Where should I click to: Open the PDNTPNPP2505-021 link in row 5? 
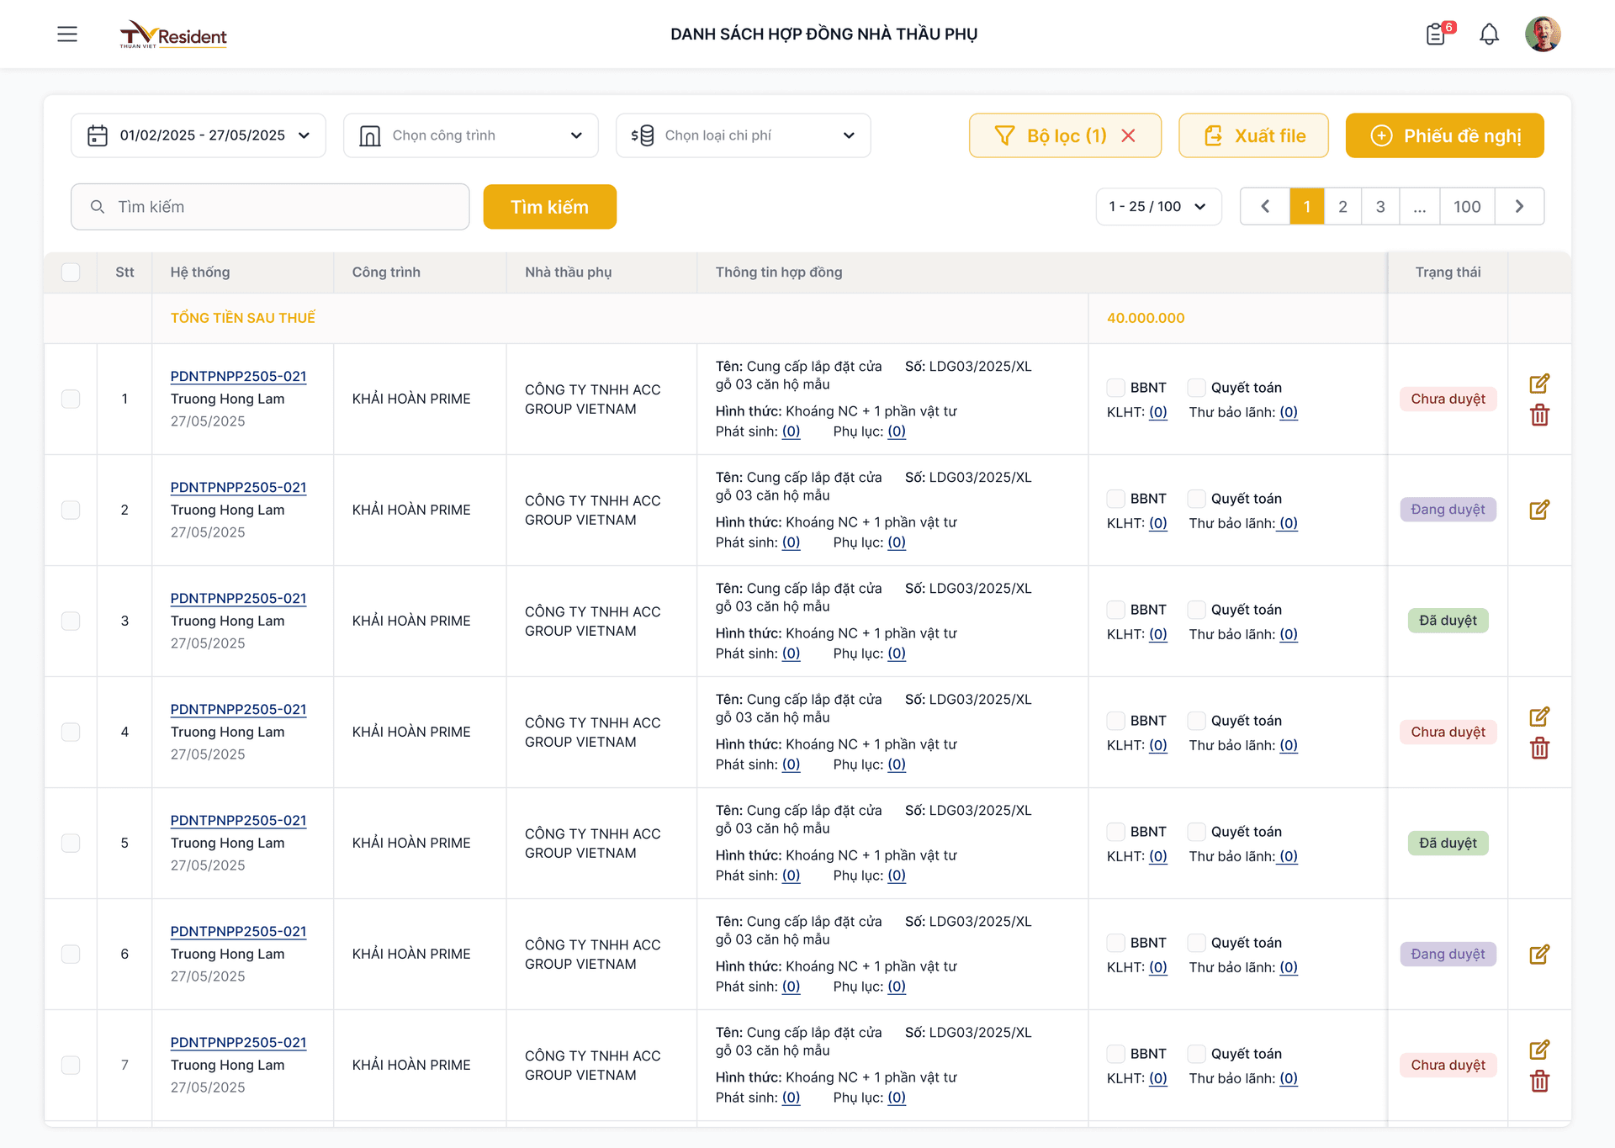point(238,820)
